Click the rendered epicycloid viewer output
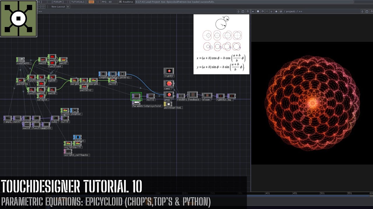The image size is (373, 209). click(312, 103)
